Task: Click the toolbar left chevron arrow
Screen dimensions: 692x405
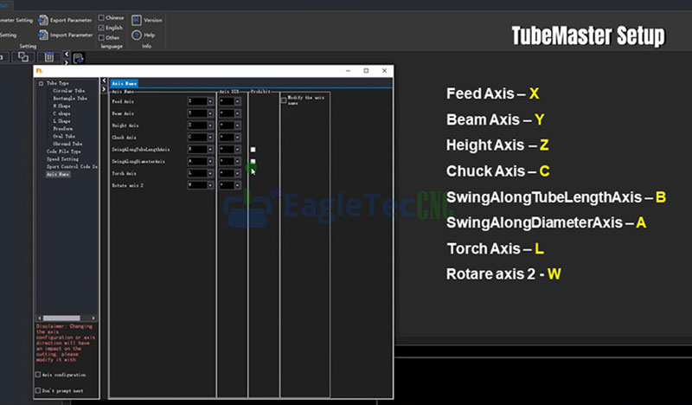Action: pos(67,54)
